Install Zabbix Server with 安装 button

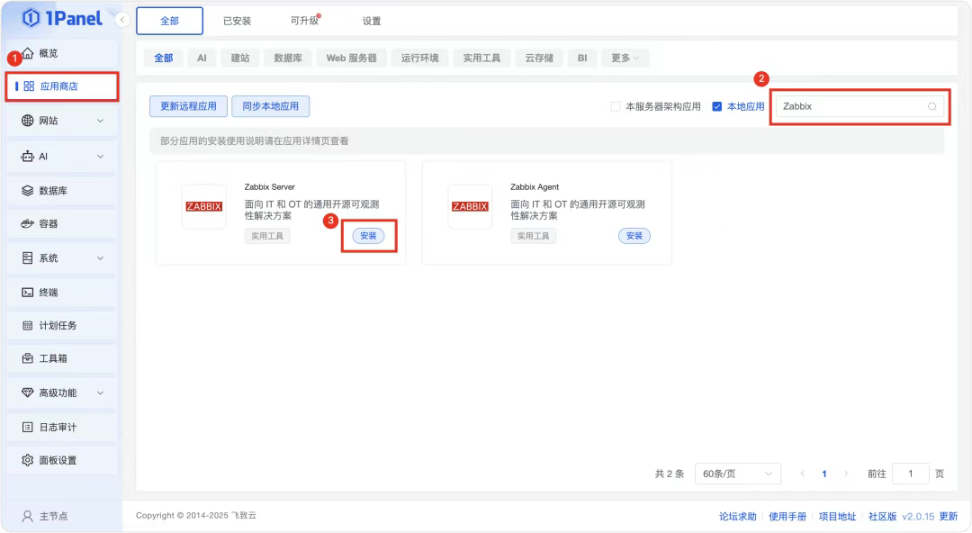[368, 236]
